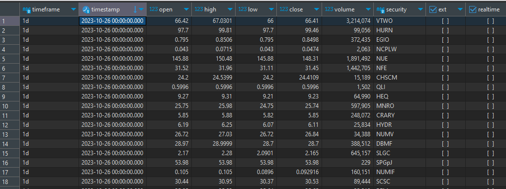
Task: Open the ext column filter dropdown
Action: [460, 9]
